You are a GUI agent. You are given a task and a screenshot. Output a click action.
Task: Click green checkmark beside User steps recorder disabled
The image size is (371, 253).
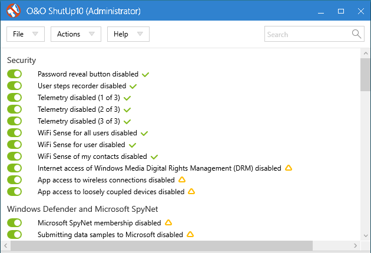pyautogui.click(x=133, y=86)
